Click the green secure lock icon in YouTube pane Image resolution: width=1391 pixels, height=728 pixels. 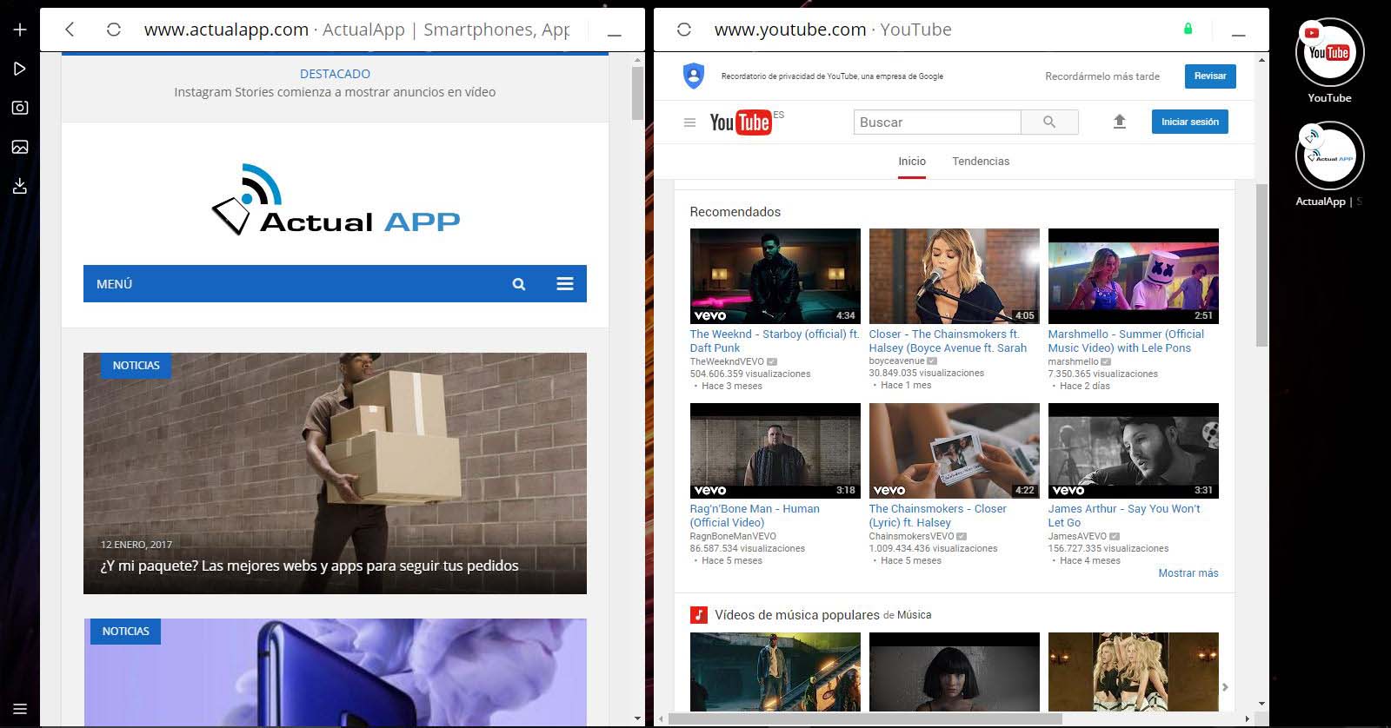point(1188,29)
